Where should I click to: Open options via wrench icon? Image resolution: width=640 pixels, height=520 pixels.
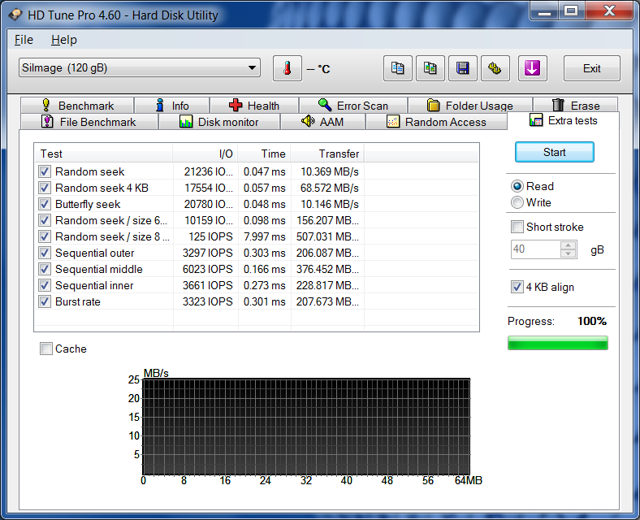[495, 68]
